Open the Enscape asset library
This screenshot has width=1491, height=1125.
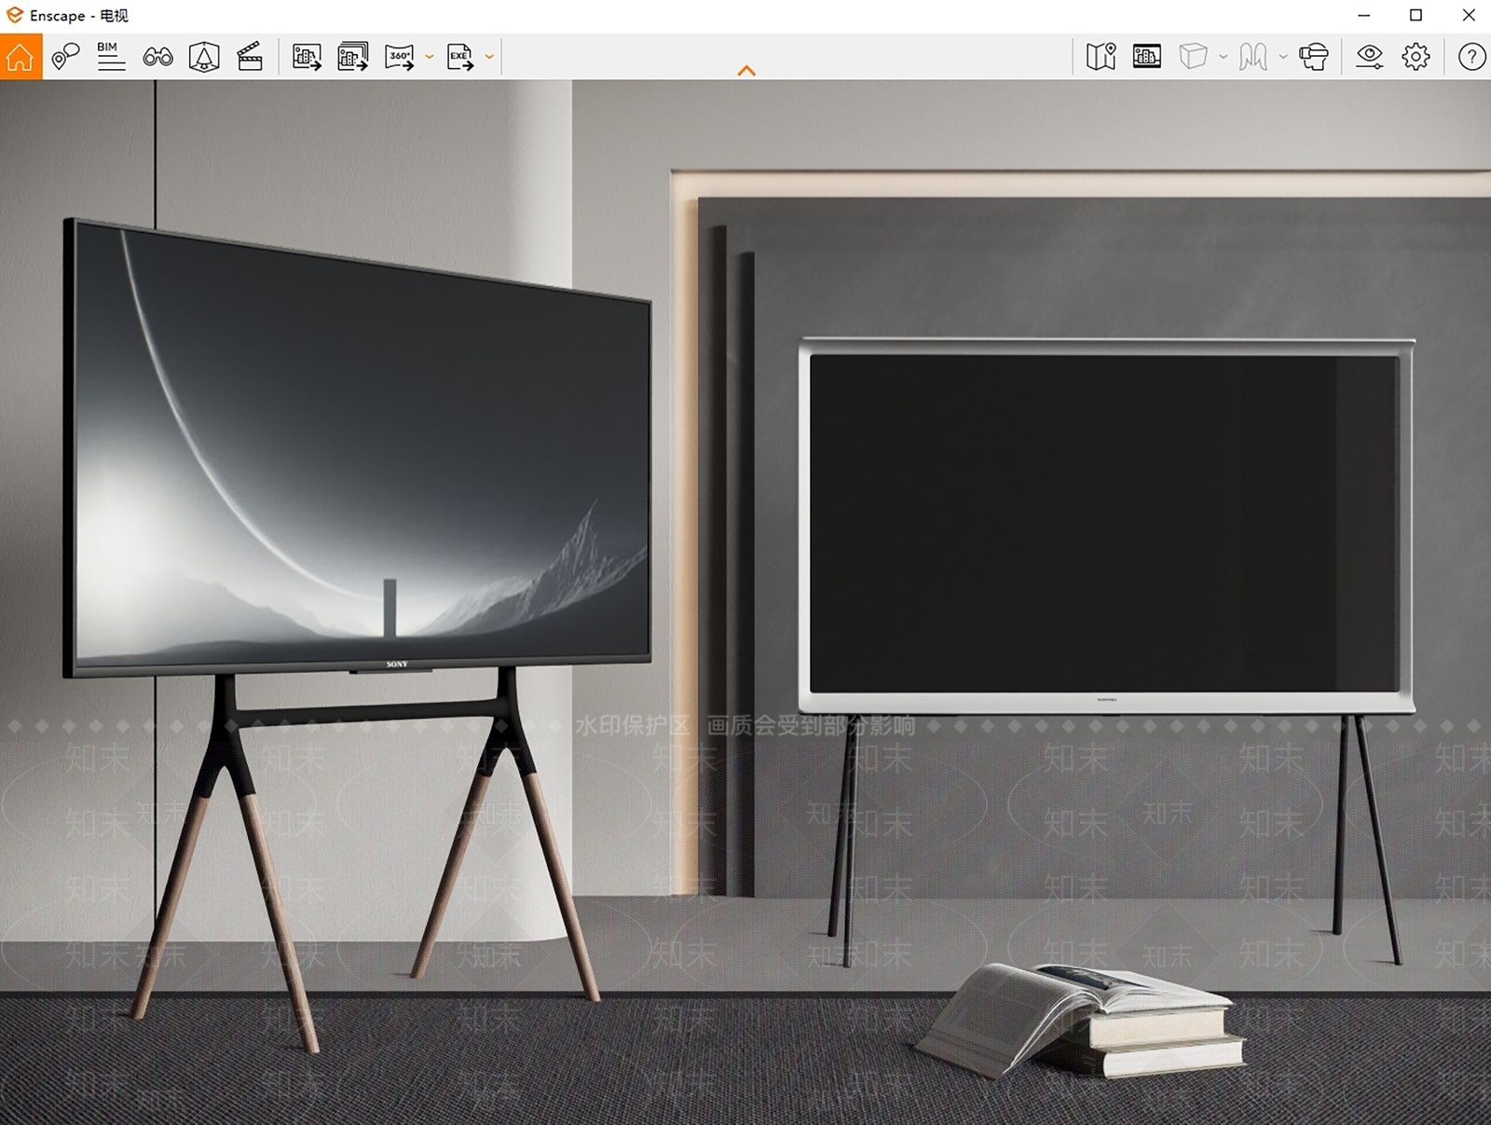tap(204, 57)
